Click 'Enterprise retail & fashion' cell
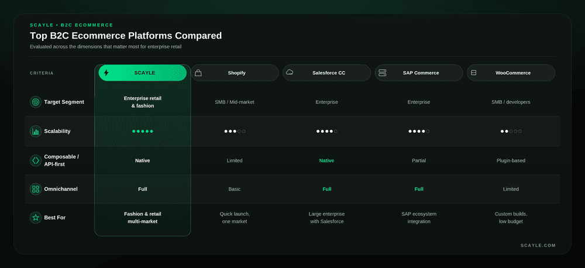585x268 pixels. 143,102
